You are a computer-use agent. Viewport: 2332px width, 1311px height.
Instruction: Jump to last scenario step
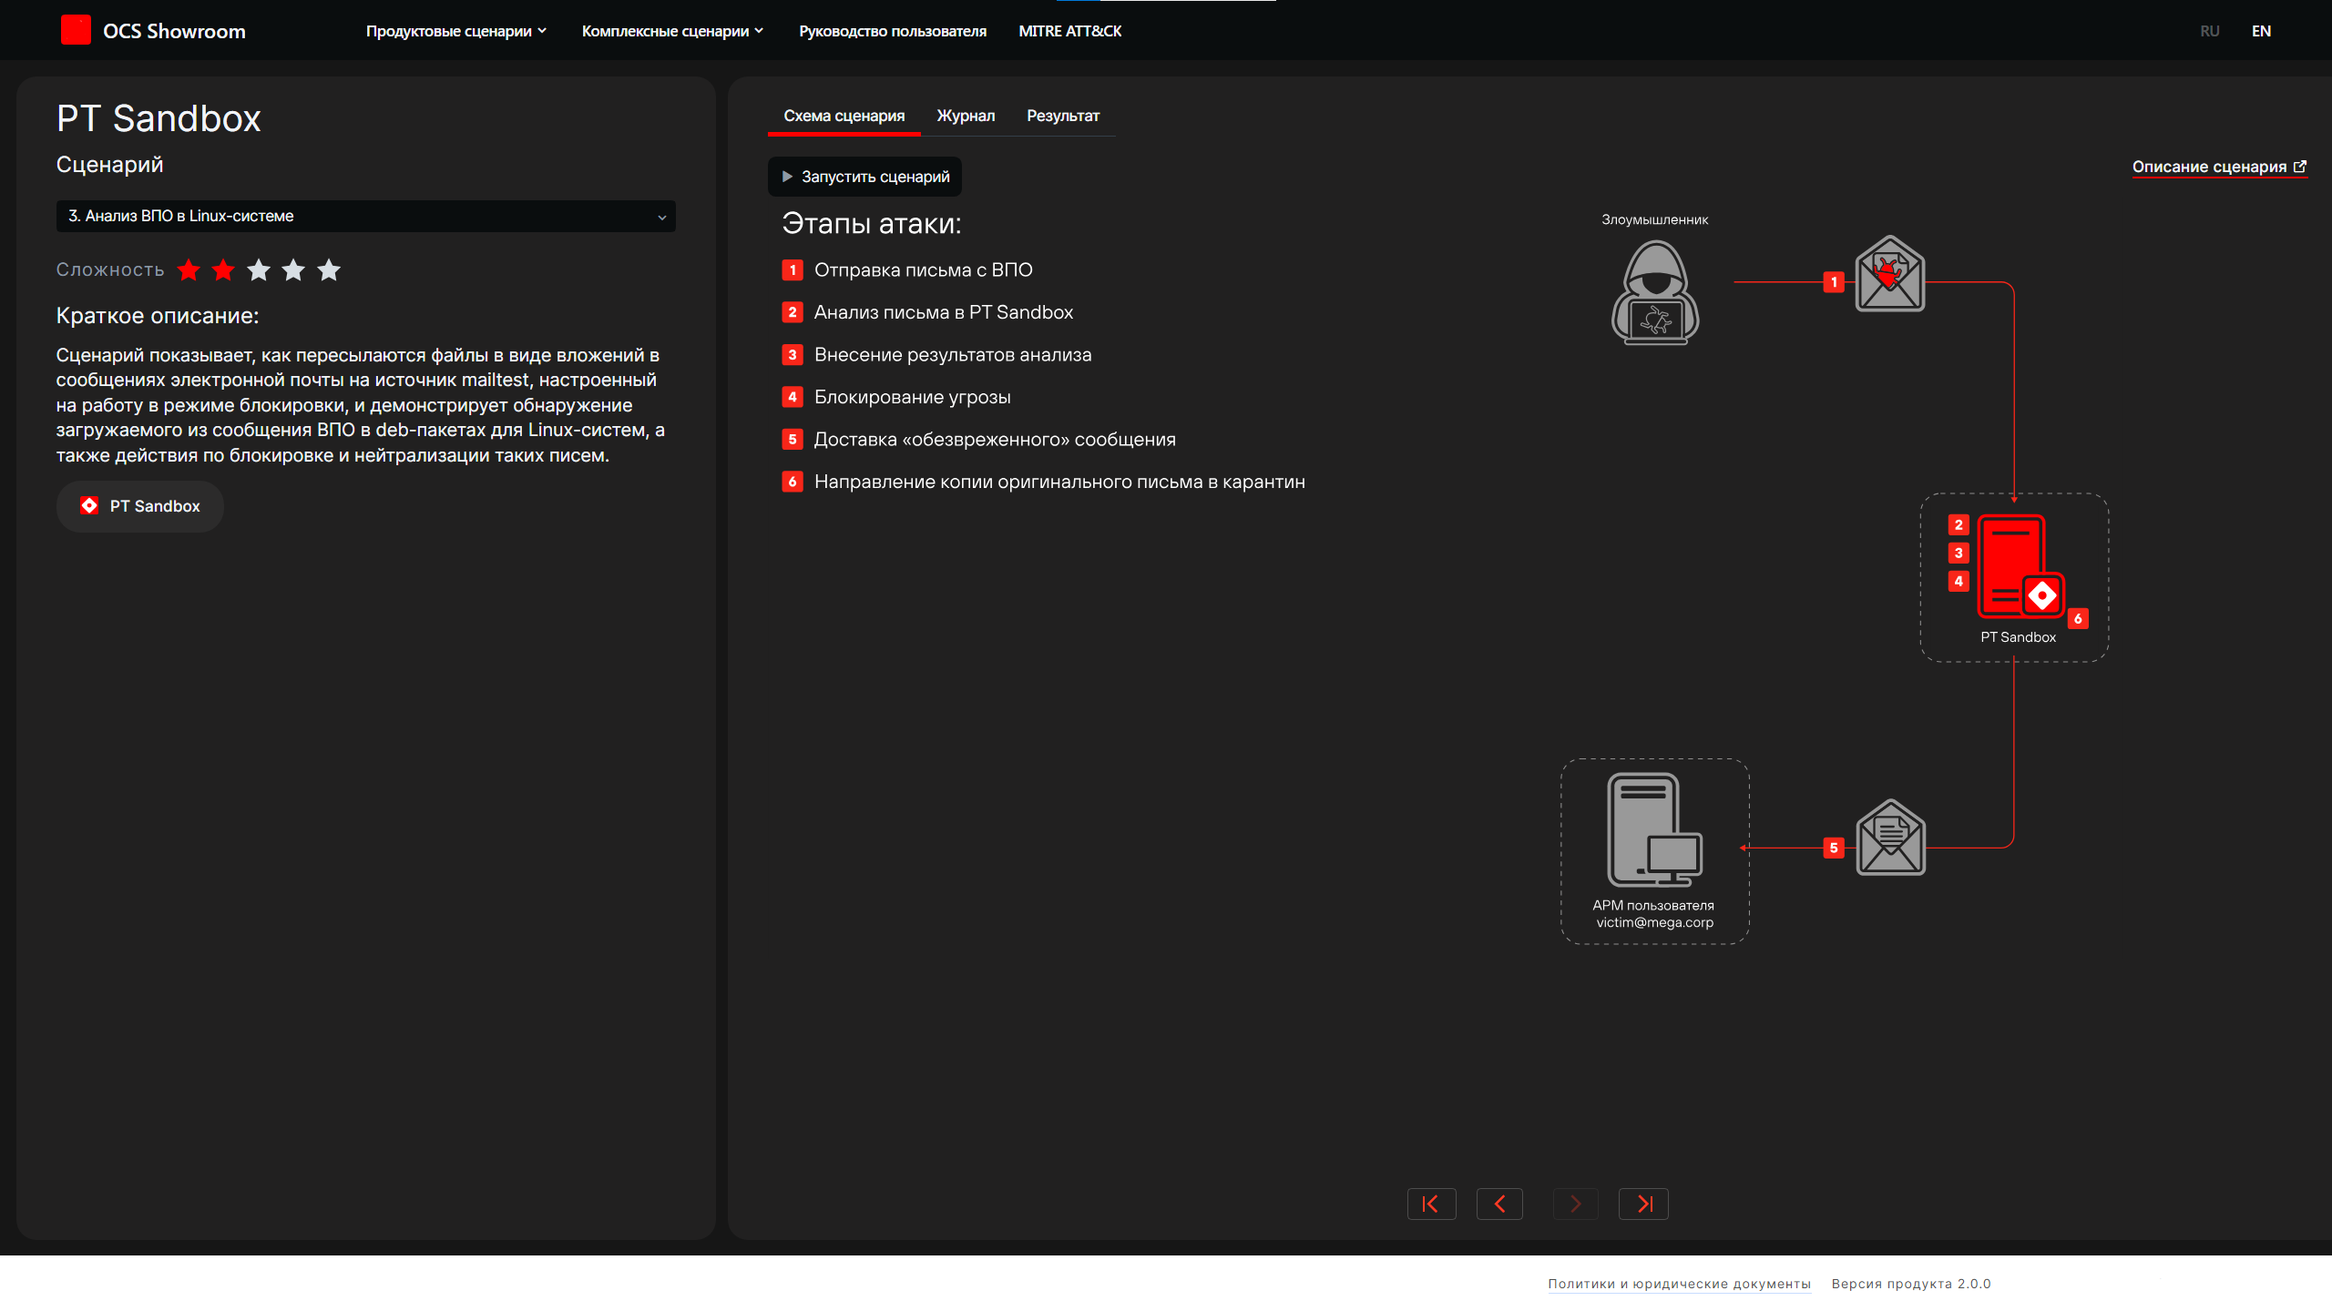1643,1204
